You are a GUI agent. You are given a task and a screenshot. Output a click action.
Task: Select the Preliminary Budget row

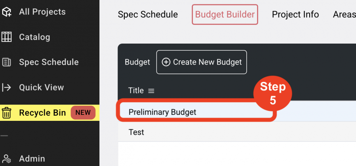point(237,111)
